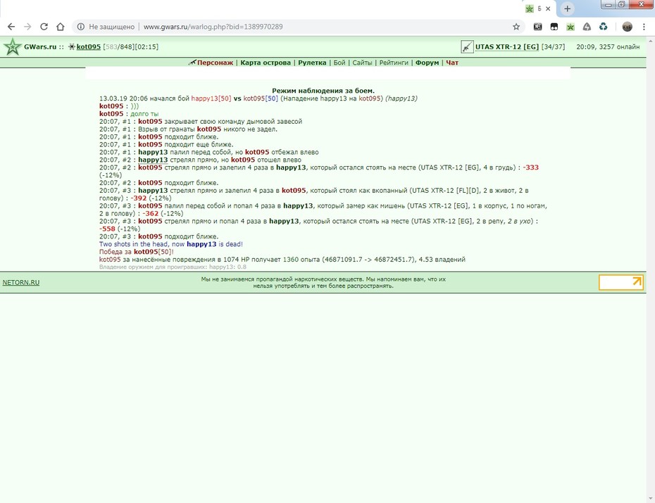Click the gun icon before Персонаж
The image size is (655, 503).
pyautogui.click(x=192, y=63)
